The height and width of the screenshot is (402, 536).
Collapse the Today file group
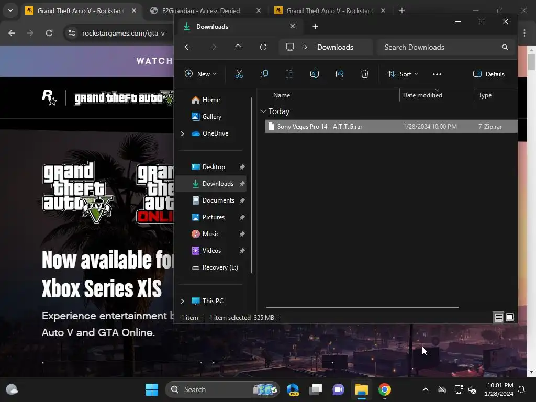tap(263, 111)
